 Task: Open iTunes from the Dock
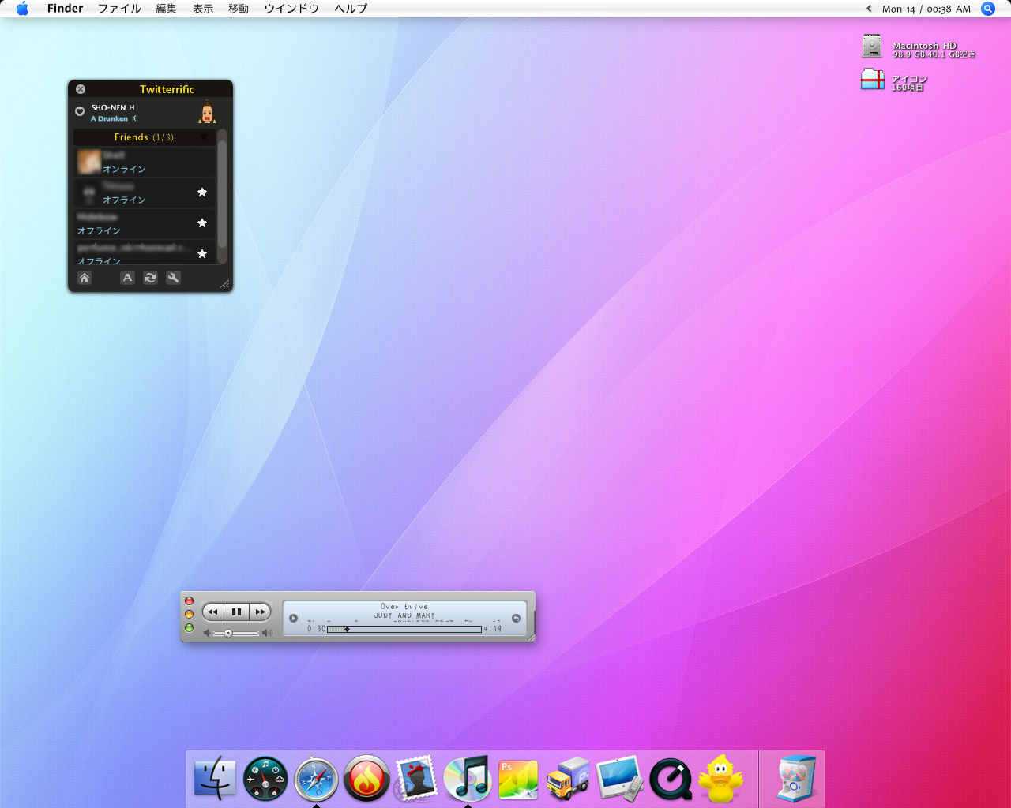tap(468, 778)
